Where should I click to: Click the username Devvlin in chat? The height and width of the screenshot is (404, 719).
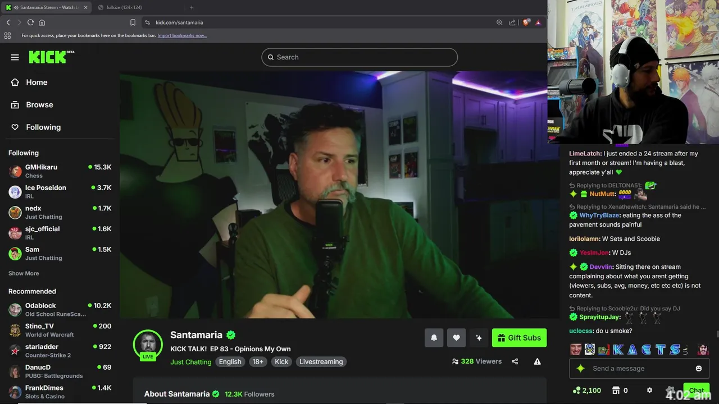tap(601, 267)
